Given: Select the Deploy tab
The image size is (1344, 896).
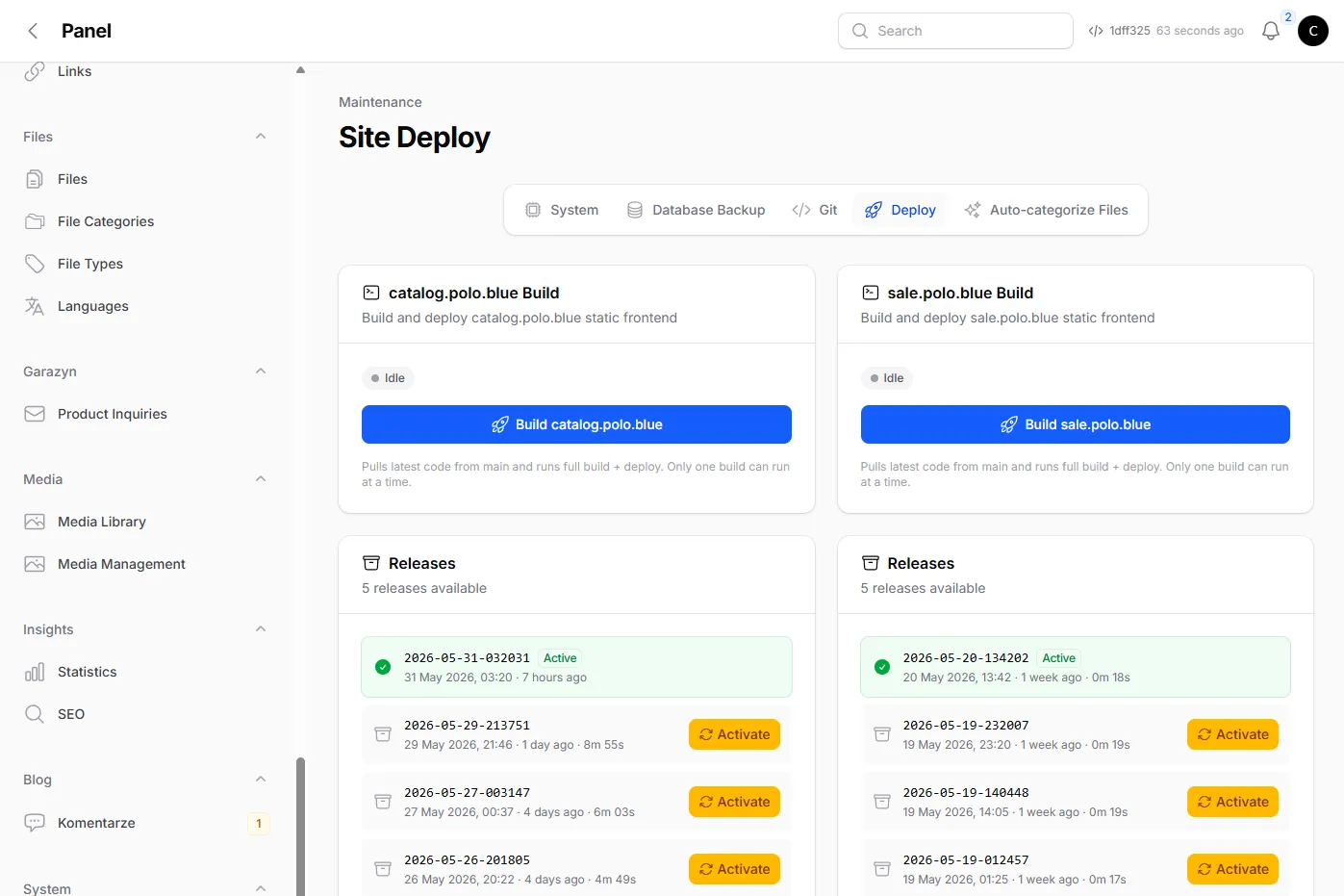Looking at the screenshot, I should (x=900, y=210).
